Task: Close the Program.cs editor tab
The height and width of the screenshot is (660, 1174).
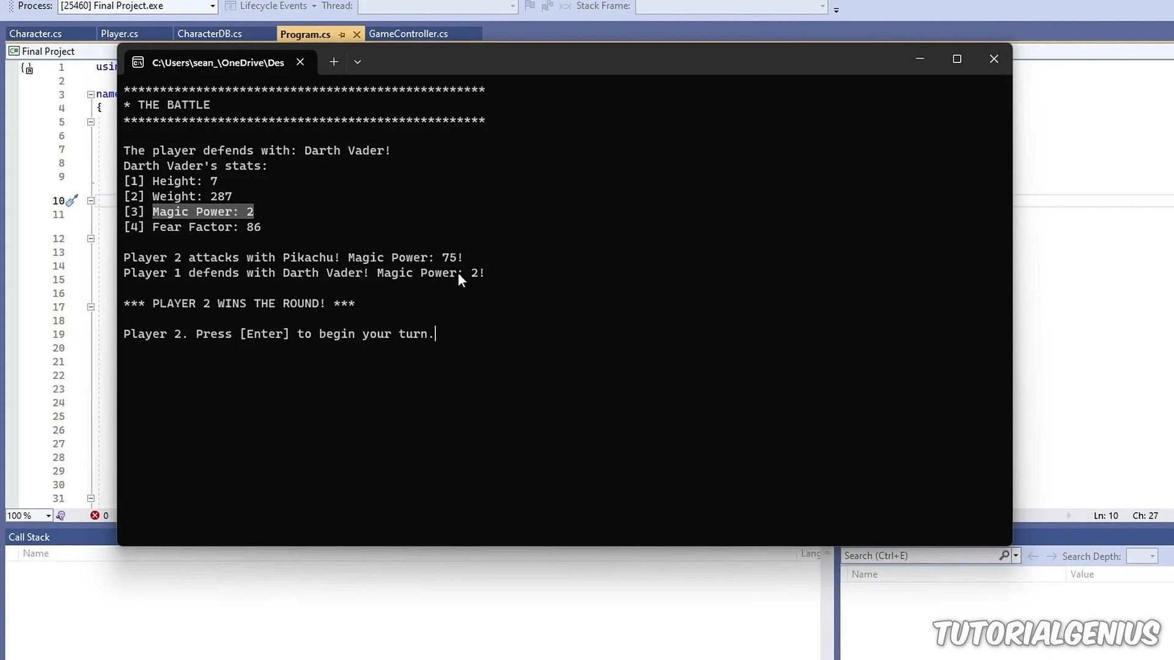Action: (x=356, y=35)
